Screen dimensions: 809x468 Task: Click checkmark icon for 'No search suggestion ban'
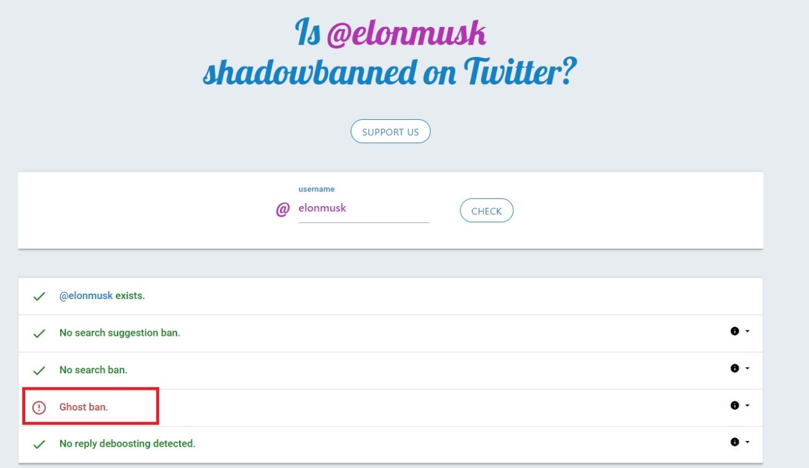[x=39, y=333]
